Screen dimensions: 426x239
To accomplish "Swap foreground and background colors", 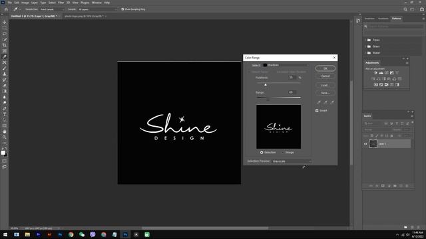I will coord(6,149).
